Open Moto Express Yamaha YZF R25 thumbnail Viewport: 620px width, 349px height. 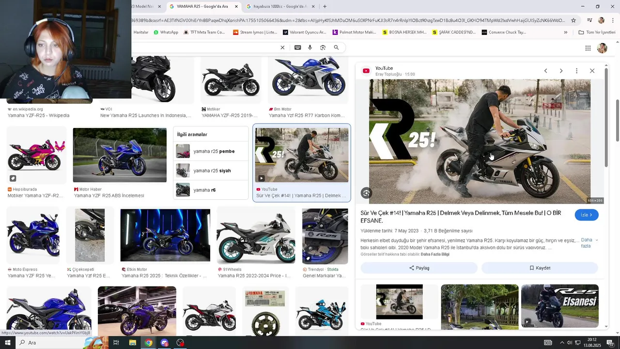pos(33,236)
